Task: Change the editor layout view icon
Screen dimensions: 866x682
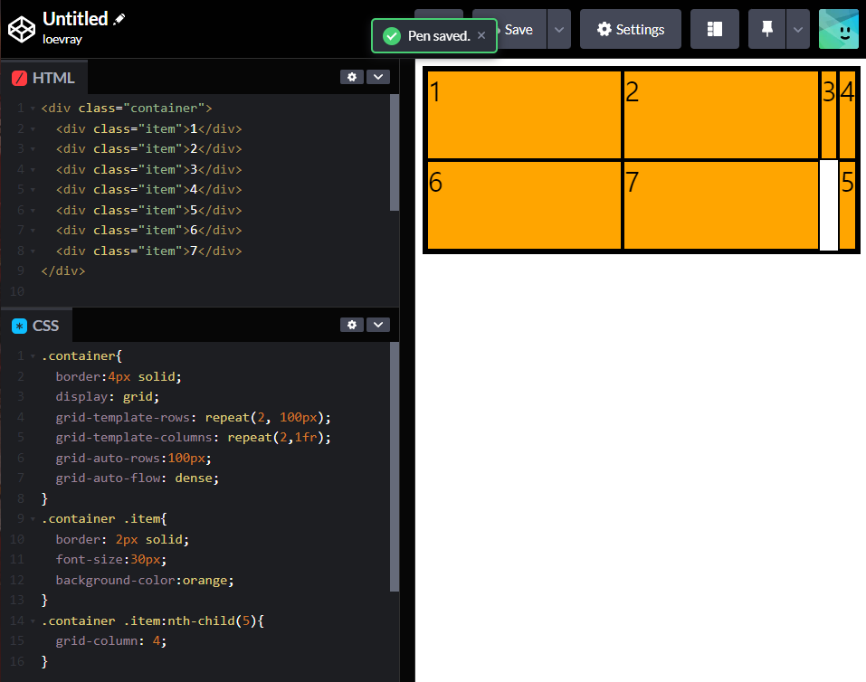Action: (x=715, y=29)
